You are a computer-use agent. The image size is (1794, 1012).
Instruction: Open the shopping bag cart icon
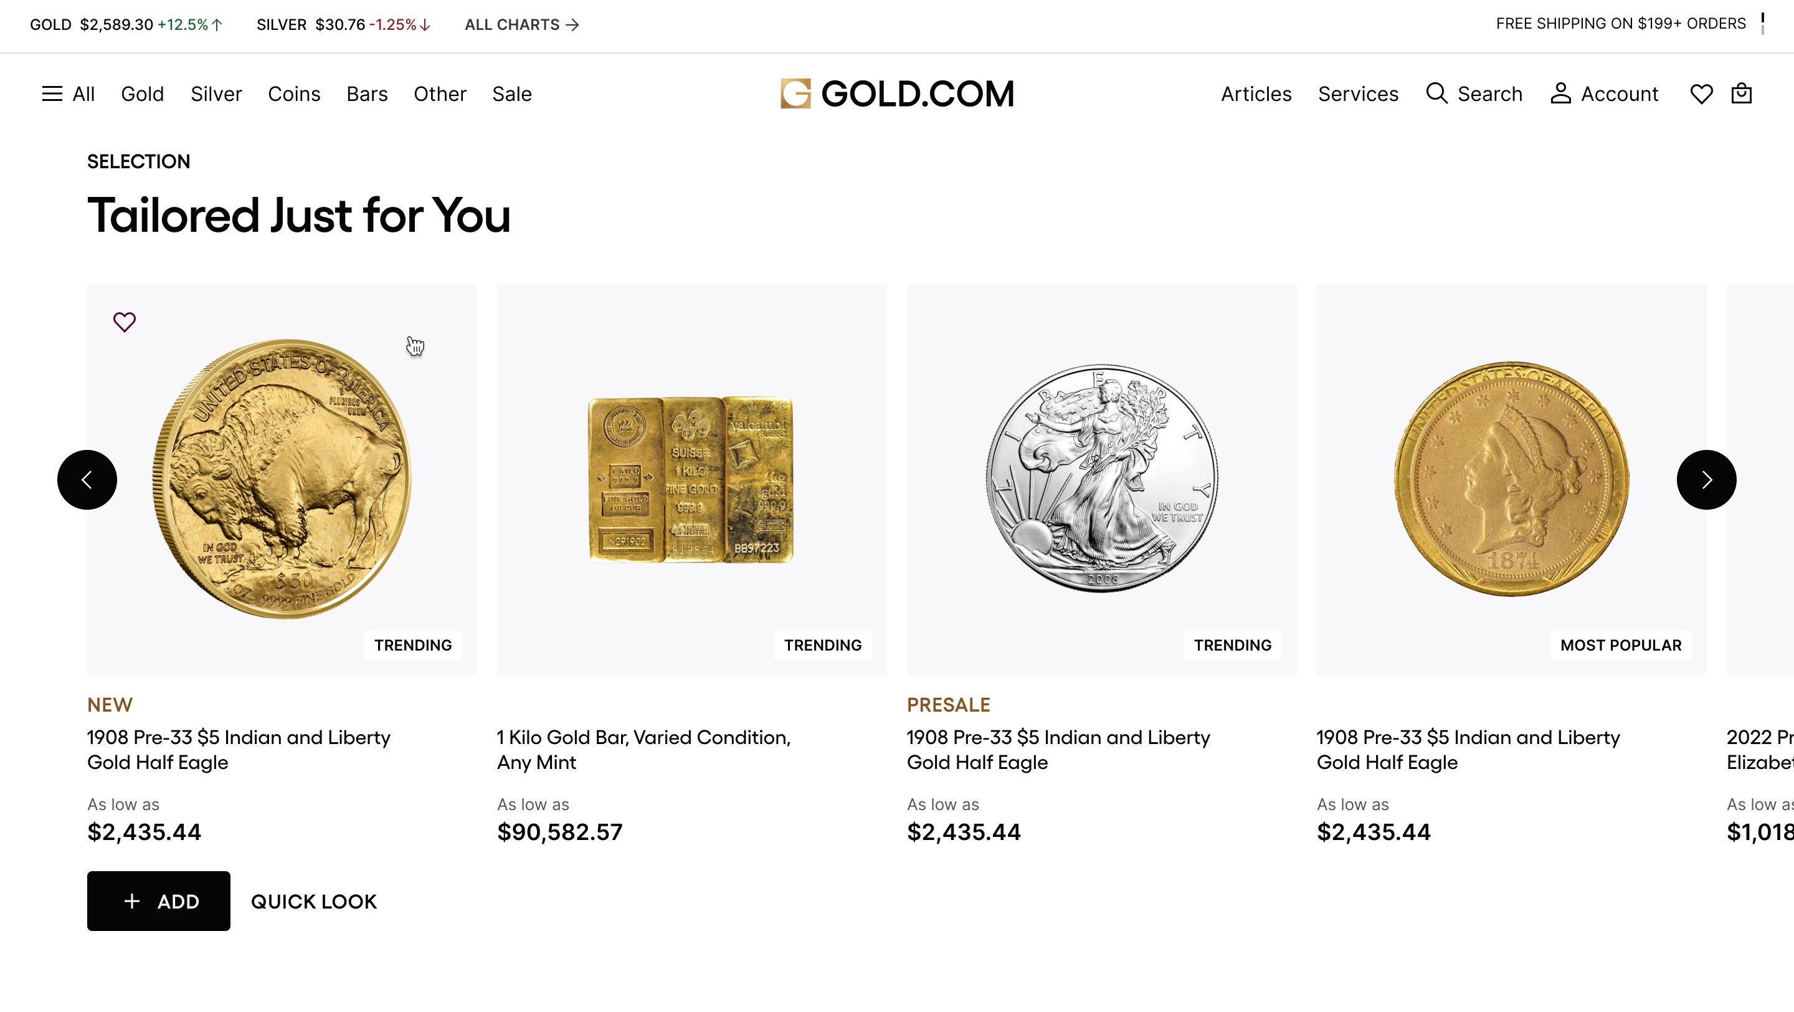point(1741,93)
